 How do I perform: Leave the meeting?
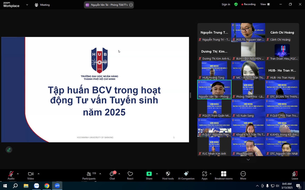click(x=295, y=175)
